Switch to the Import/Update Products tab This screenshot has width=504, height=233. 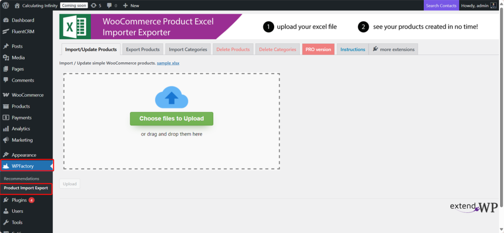point(91,50)
